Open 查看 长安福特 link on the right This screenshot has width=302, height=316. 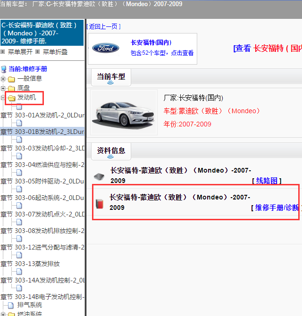(x=268, y=48)
